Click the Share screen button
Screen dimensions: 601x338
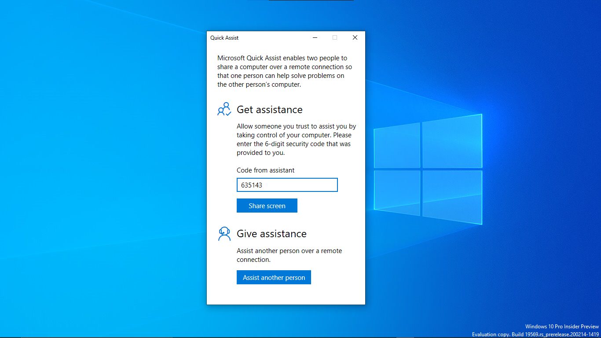pyautogui.click(x=267, y=206)
